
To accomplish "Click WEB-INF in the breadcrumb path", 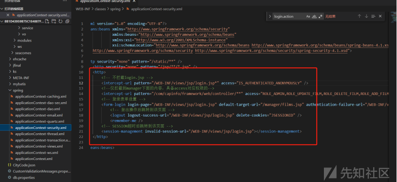I will click(x=83, y=9).
